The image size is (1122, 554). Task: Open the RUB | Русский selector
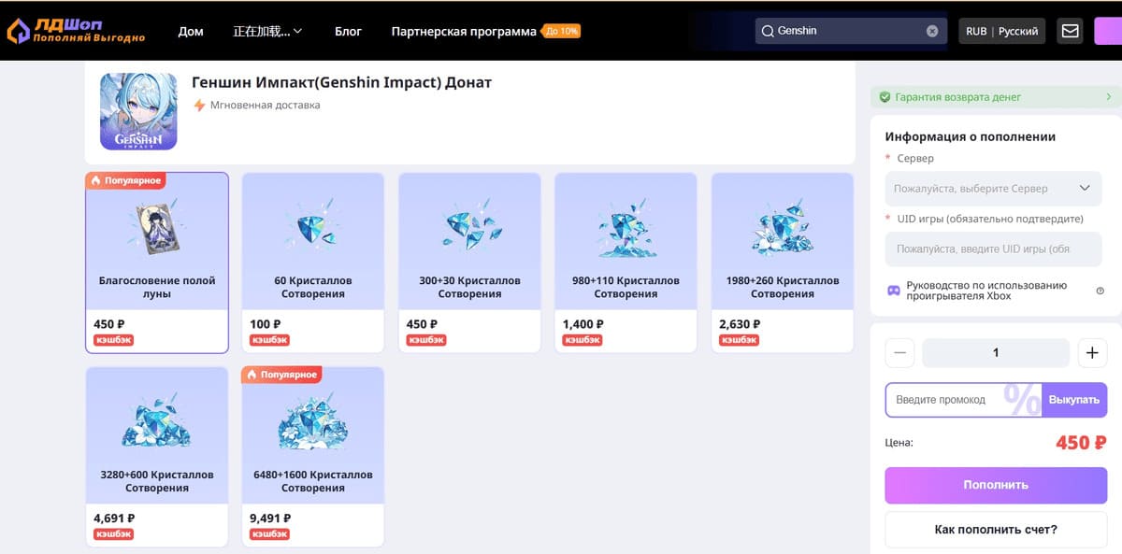tap(1002, 31)
